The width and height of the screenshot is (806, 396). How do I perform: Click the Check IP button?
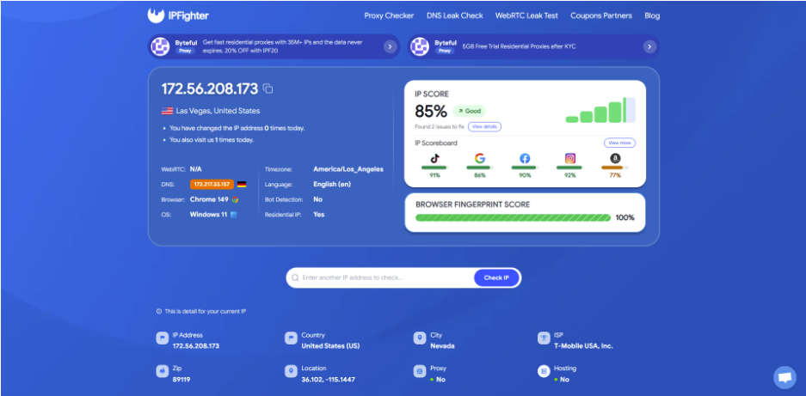pos(496,277)
